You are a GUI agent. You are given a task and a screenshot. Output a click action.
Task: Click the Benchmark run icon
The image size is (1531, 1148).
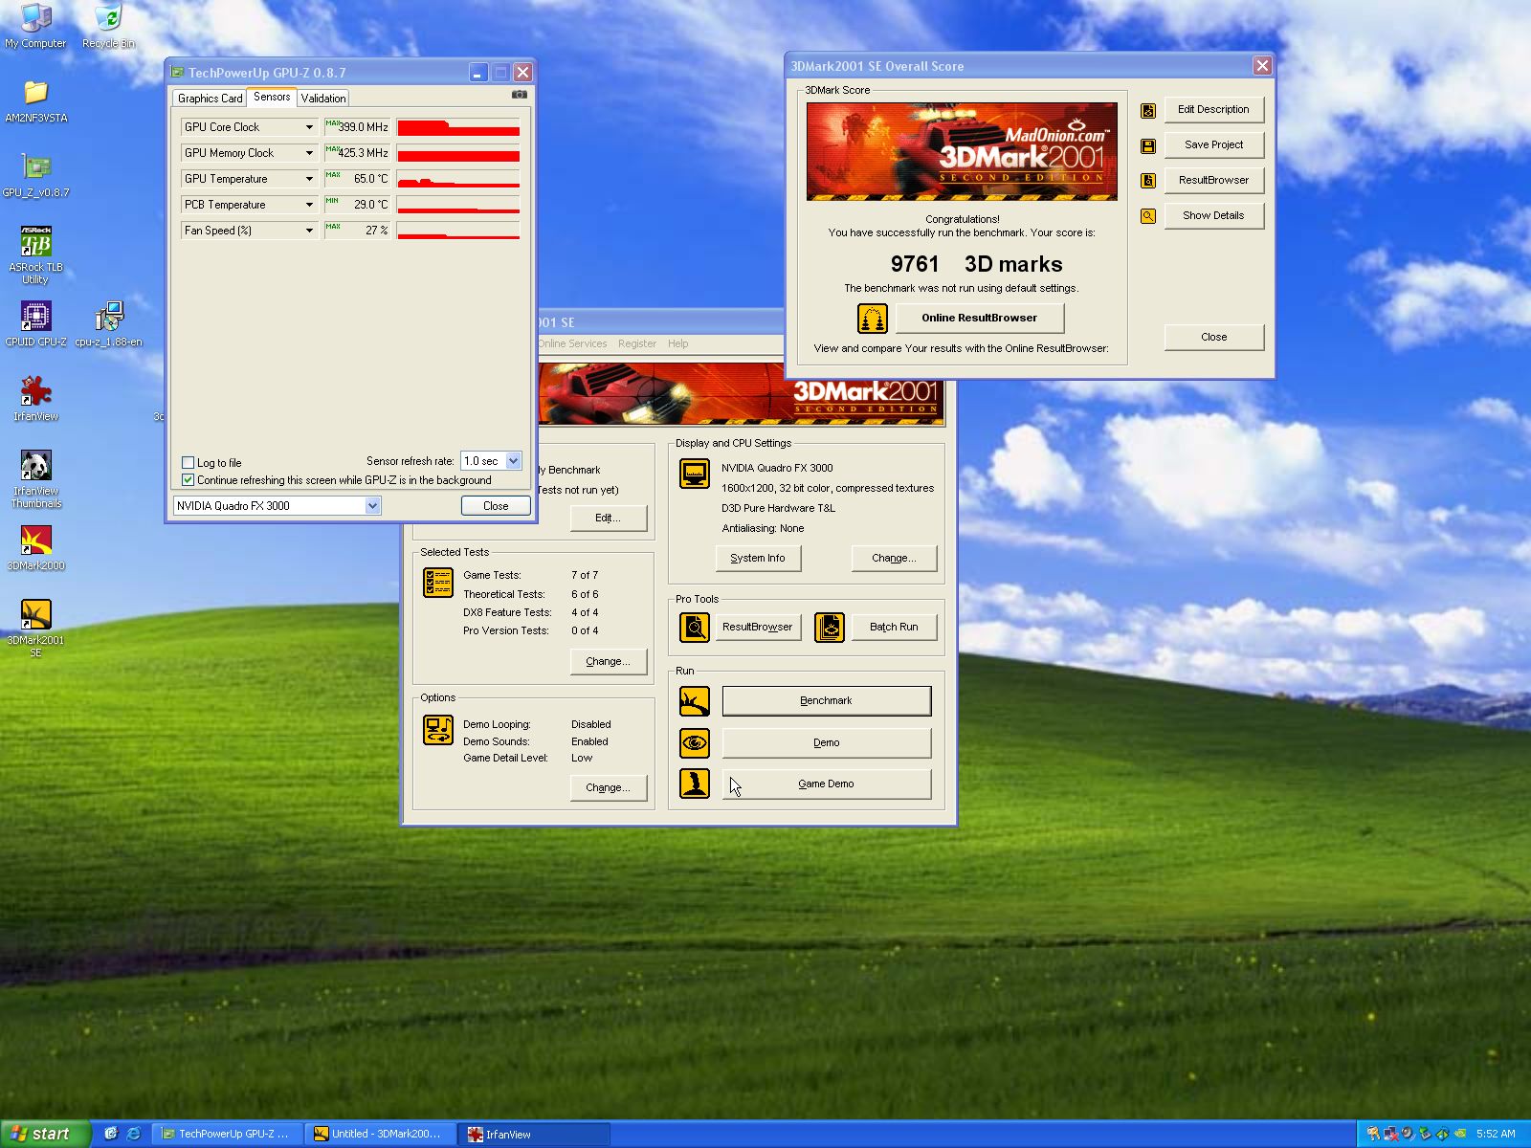pyautogui.click(x=695, y=701)
